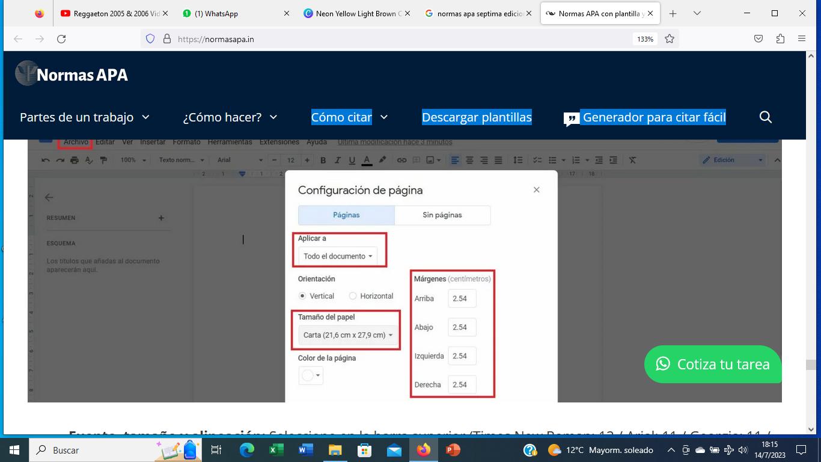Open Firefox View pinned tab icon
821x462 pixels.
(40, 13)
